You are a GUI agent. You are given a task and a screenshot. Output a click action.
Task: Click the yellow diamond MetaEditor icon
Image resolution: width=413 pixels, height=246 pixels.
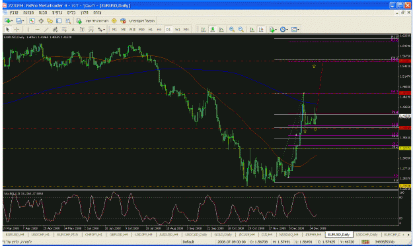pos(114,20)
